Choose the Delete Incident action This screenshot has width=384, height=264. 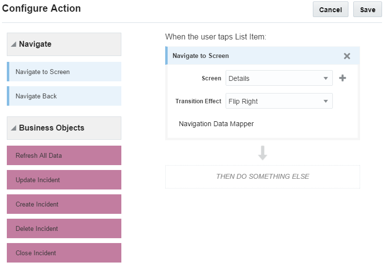point(64,228)
